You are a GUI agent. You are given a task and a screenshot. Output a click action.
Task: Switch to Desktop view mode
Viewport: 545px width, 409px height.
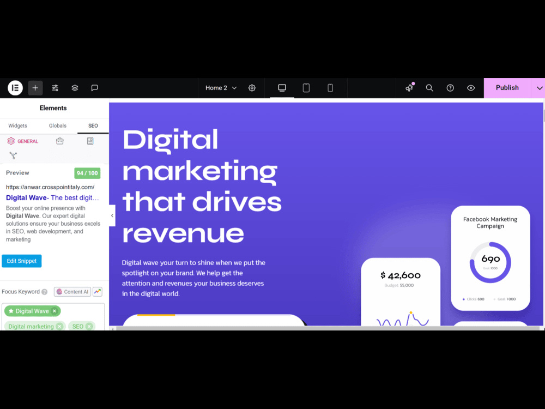pyautogui.click(x=282, y=88)
